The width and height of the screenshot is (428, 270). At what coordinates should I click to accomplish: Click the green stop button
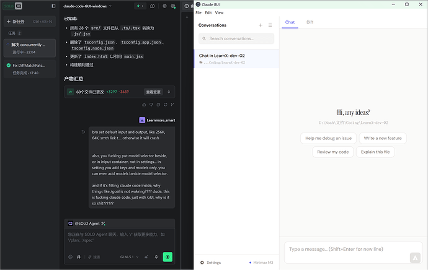(167, 257)
